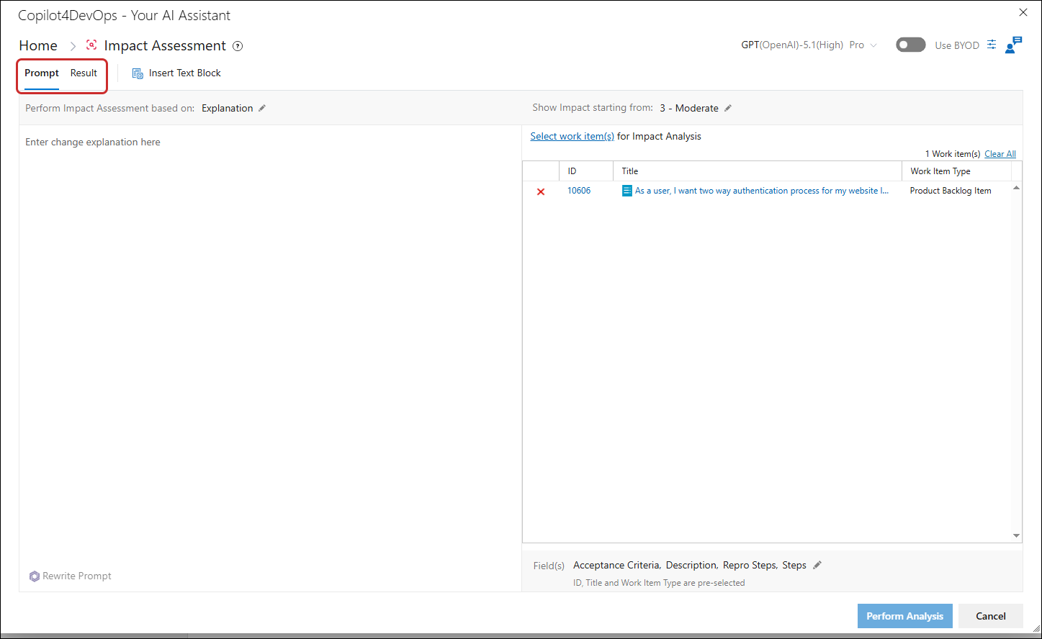The width and height of the screenshot is (1042, 639).
Task: Click in the change explanation text area
Action: (270, 345)
